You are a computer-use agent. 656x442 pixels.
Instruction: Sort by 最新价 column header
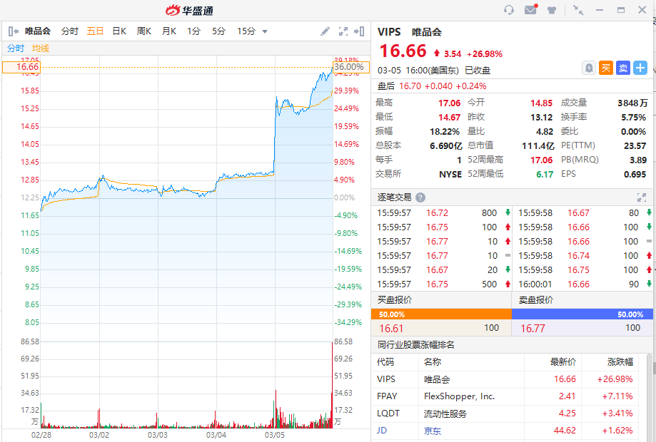click(x=562, y=361)
